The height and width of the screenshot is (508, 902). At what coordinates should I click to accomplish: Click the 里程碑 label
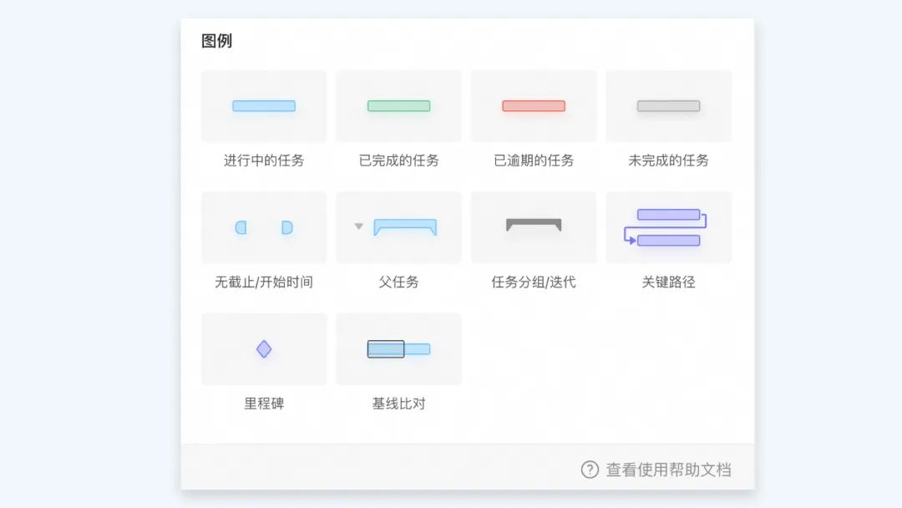click(264, 404)
